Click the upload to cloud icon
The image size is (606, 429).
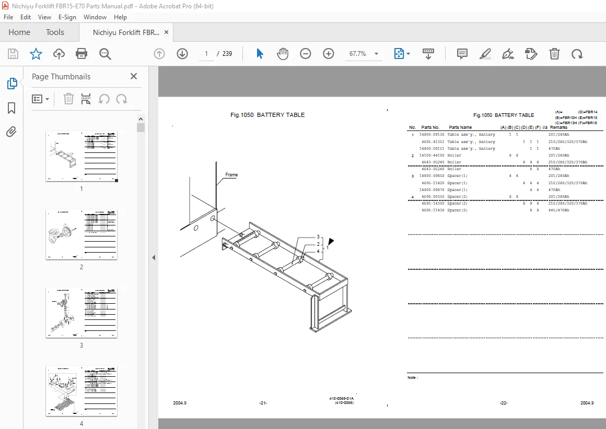[x=59, y=54]
